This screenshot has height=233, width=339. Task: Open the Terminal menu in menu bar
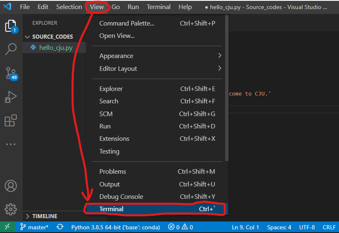pos(159,7)
